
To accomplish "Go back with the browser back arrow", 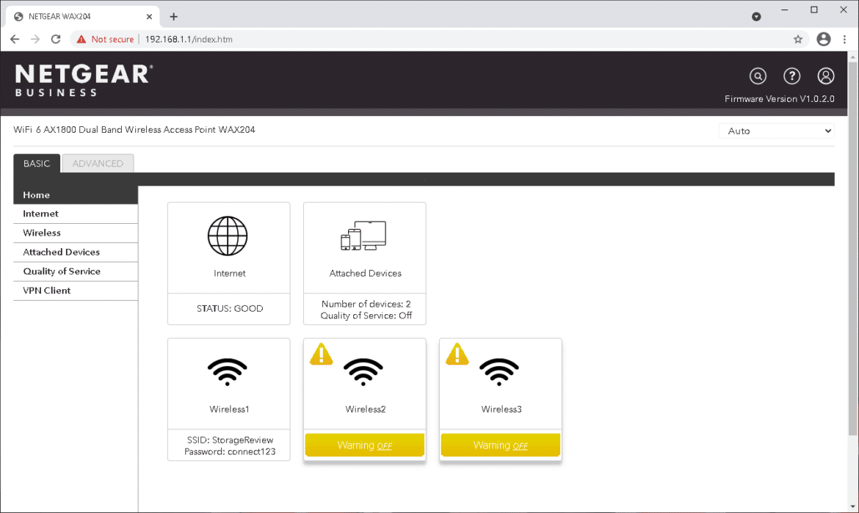I will [x=15, y=39].
